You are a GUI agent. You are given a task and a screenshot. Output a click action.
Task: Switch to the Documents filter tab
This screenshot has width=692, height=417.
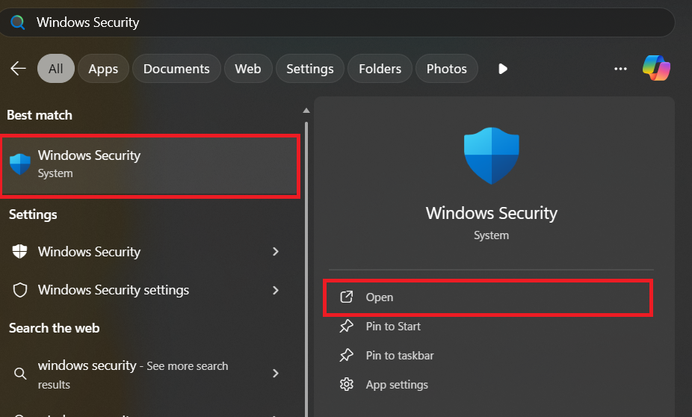pos(176,69)
